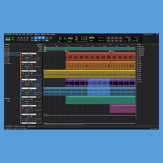Click the Play button in transport

coord(116,38)
